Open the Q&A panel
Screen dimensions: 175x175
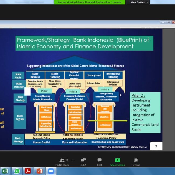pos(83,162)
